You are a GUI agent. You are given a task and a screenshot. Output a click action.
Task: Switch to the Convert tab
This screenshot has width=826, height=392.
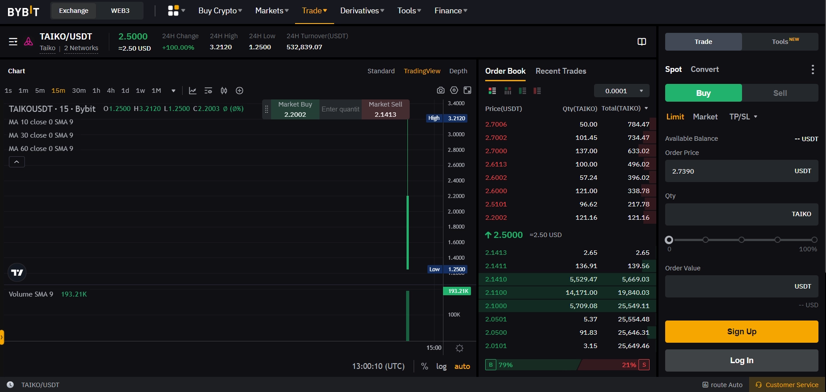click(705, 69)
